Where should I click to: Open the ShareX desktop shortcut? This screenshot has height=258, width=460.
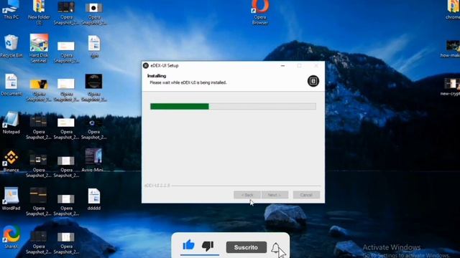[11, 237]
